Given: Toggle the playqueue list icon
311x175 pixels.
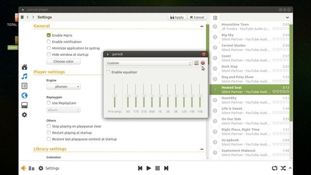Looking at the screenshot, I should click(32, 169).
